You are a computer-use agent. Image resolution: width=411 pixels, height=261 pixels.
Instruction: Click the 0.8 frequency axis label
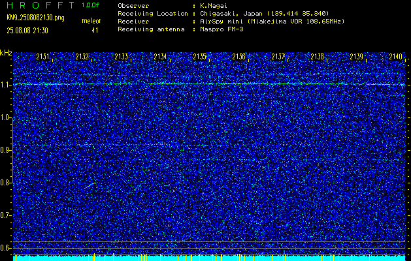(x=5, y=183)
